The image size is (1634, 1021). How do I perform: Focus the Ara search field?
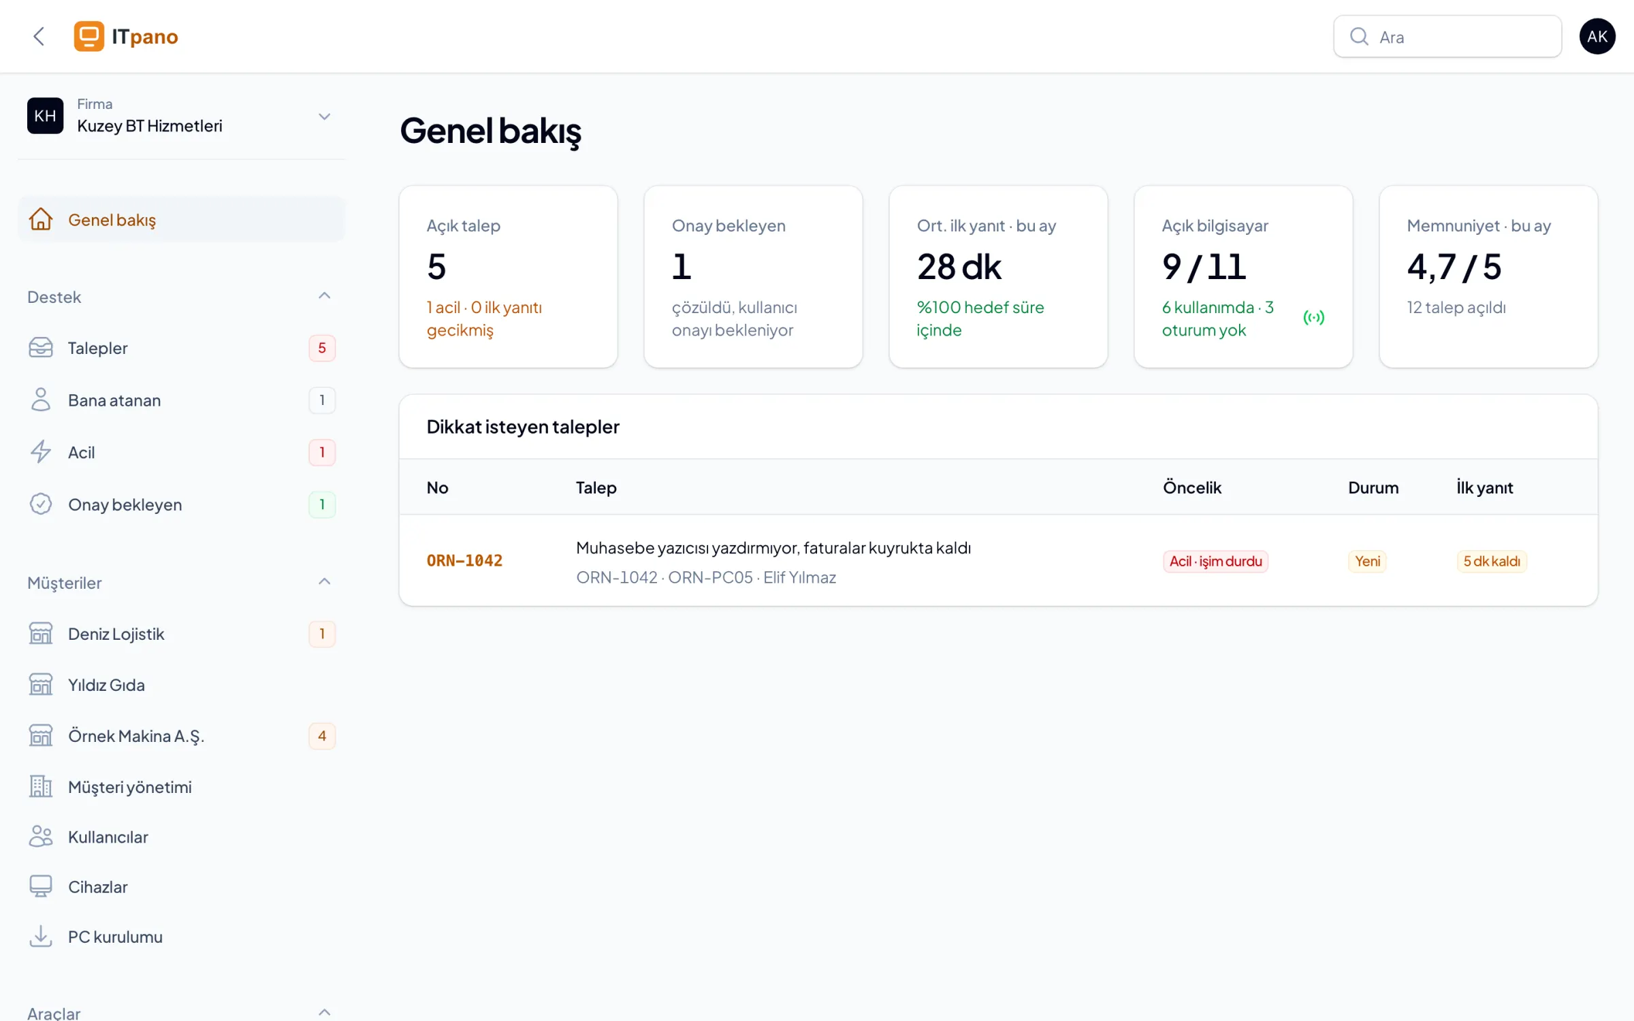click(x=1447, y=37)
